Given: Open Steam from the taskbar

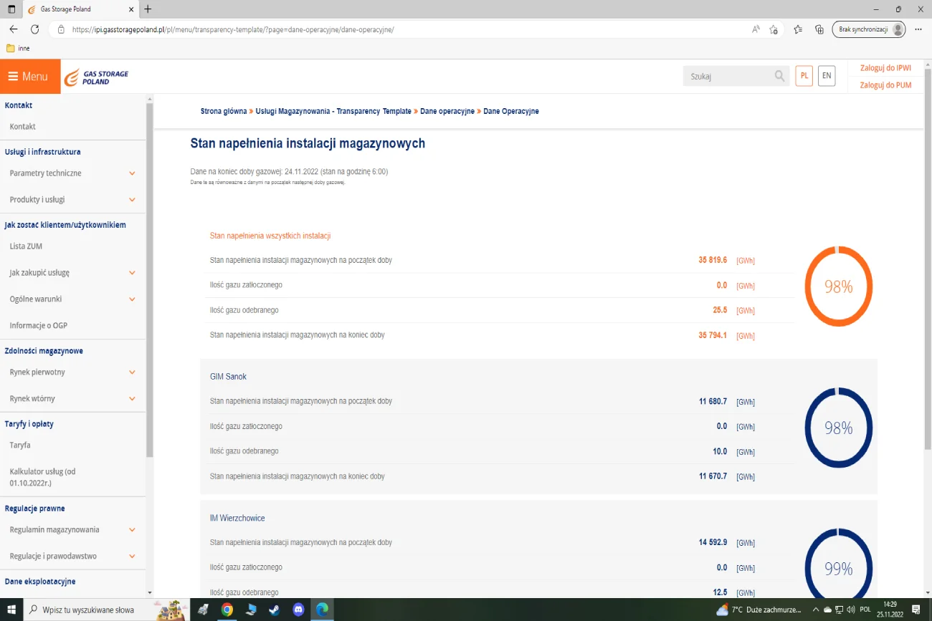Looking at the screenshot, I should coord(275,610).
